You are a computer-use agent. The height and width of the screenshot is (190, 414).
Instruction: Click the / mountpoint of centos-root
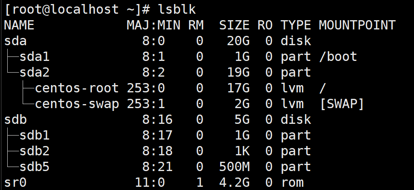point(323,88)
